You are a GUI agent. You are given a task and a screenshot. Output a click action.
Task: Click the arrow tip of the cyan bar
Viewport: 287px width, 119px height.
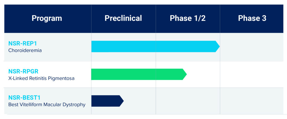tap(217, 46)
